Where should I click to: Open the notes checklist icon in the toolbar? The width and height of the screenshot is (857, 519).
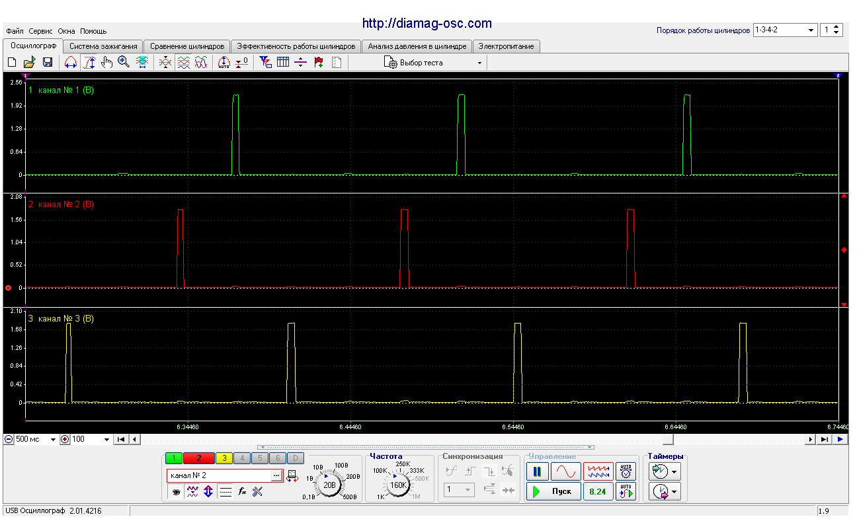click(x=336, y=63)
